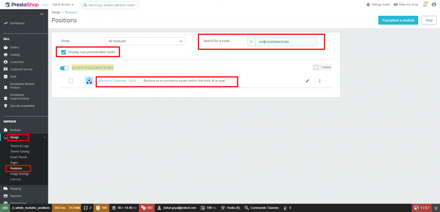
Task: Select Positions under Design
Action: (x=16, y=169)
